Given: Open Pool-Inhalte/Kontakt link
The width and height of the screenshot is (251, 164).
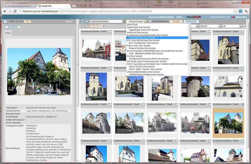Looking at the screenshot, I should coord(161,17).
